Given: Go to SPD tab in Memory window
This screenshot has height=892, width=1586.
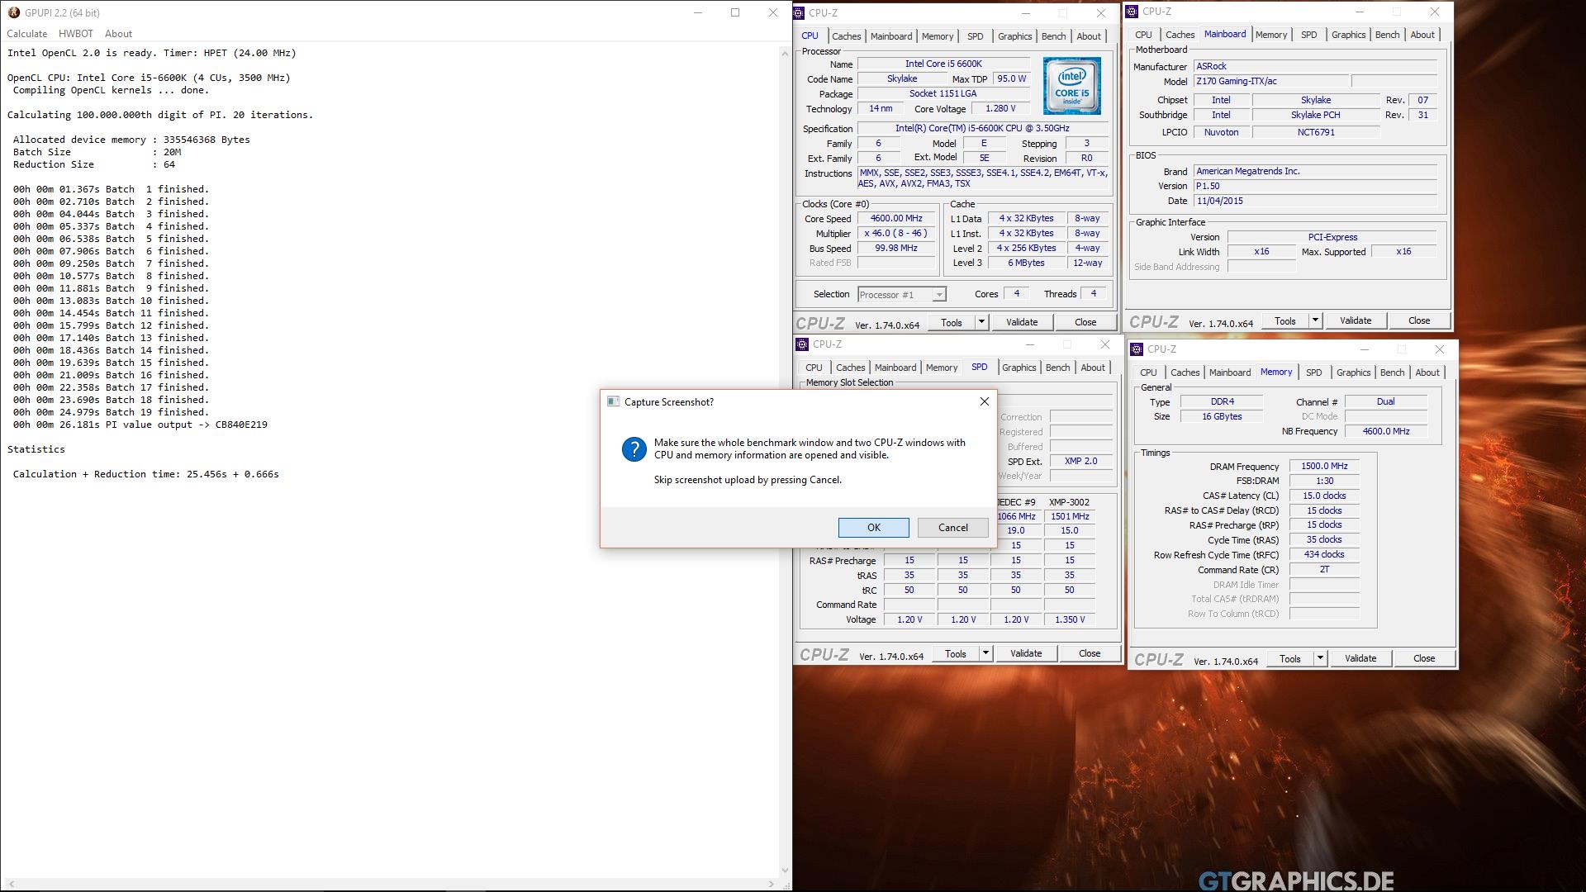Looking at the screenshot, I should click(x=1313, y=372).
